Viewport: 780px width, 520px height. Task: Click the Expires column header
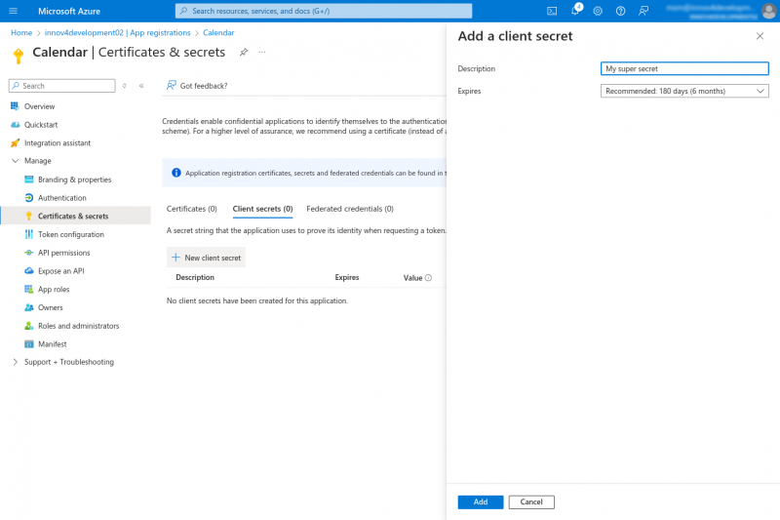tap(347, 277)
